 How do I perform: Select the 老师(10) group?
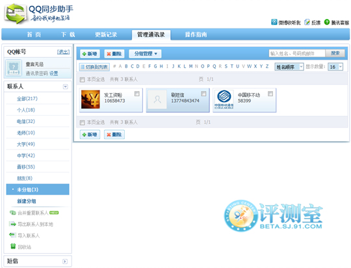[x=26, y=133]
